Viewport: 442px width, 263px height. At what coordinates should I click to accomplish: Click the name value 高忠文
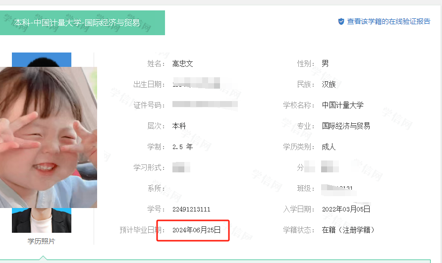tap(183, 64)
